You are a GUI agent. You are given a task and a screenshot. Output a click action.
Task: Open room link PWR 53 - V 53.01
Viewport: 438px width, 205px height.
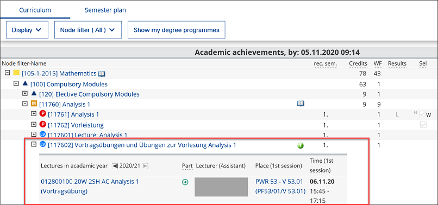(280, 187)
